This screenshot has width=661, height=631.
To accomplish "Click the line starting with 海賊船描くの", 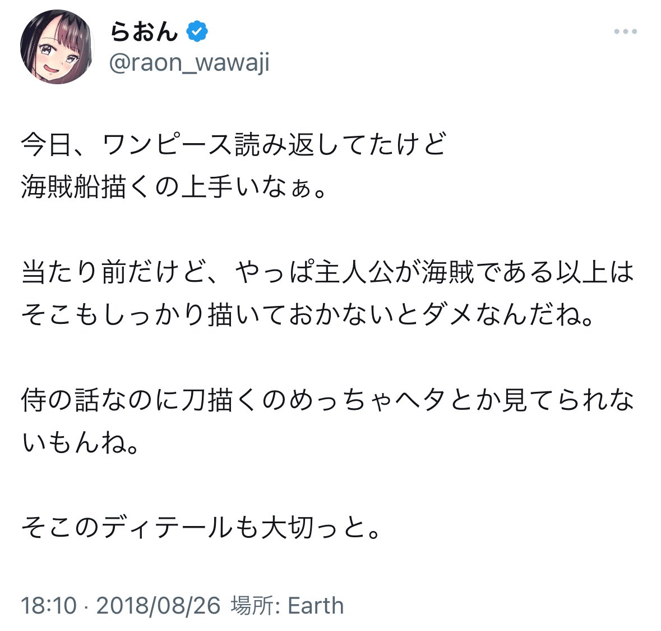I will [x=174, y=188].
